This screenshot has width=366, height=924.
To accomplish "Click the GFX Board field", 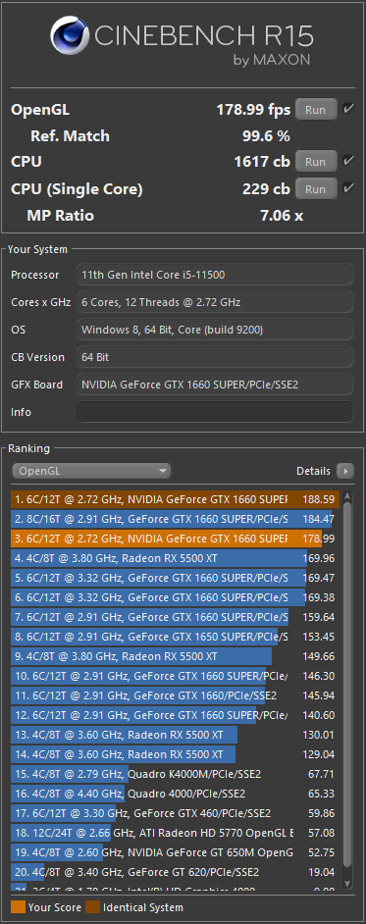I will point(215,385).
